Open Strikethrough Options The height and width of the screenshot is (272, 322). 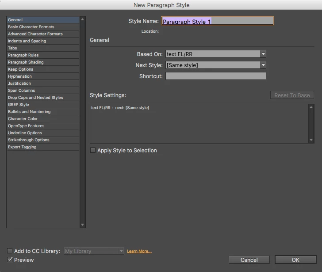(43, 140)
